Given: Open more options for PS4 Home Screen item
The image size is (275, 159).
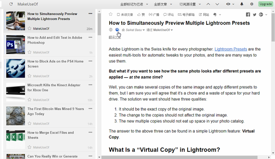Looking at the screenshot, I should [x=90, y=61].
